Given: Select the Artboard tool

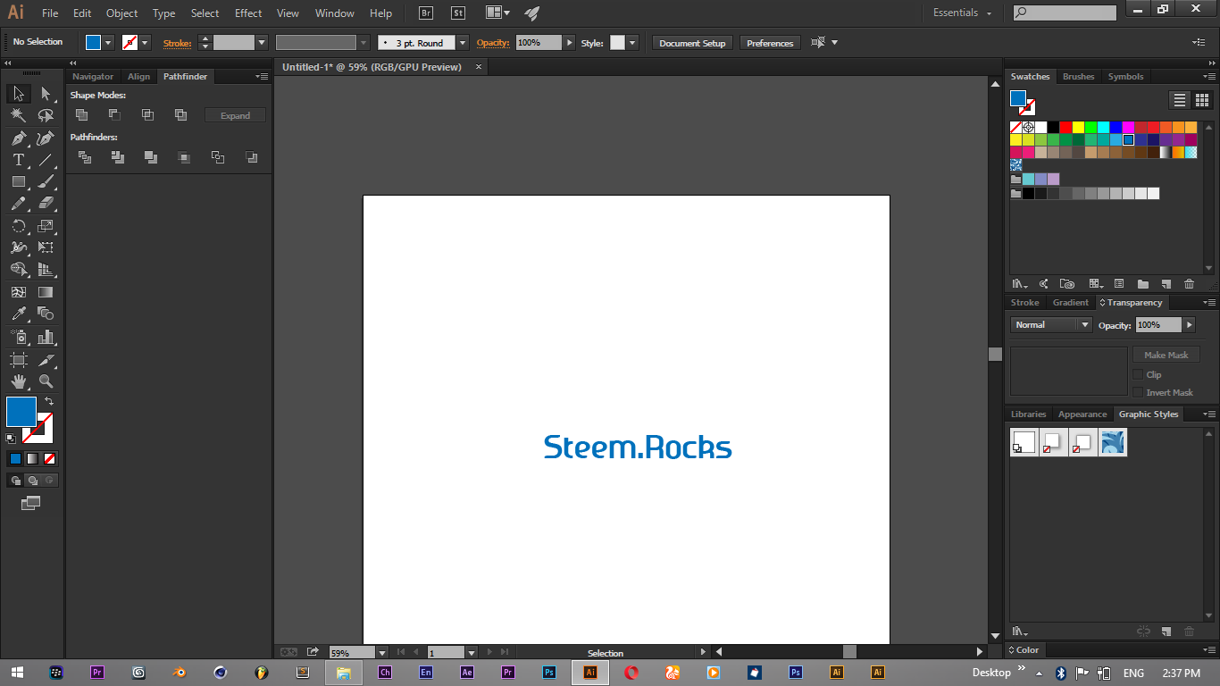Looking at the screenshot, I should [18, 360].
